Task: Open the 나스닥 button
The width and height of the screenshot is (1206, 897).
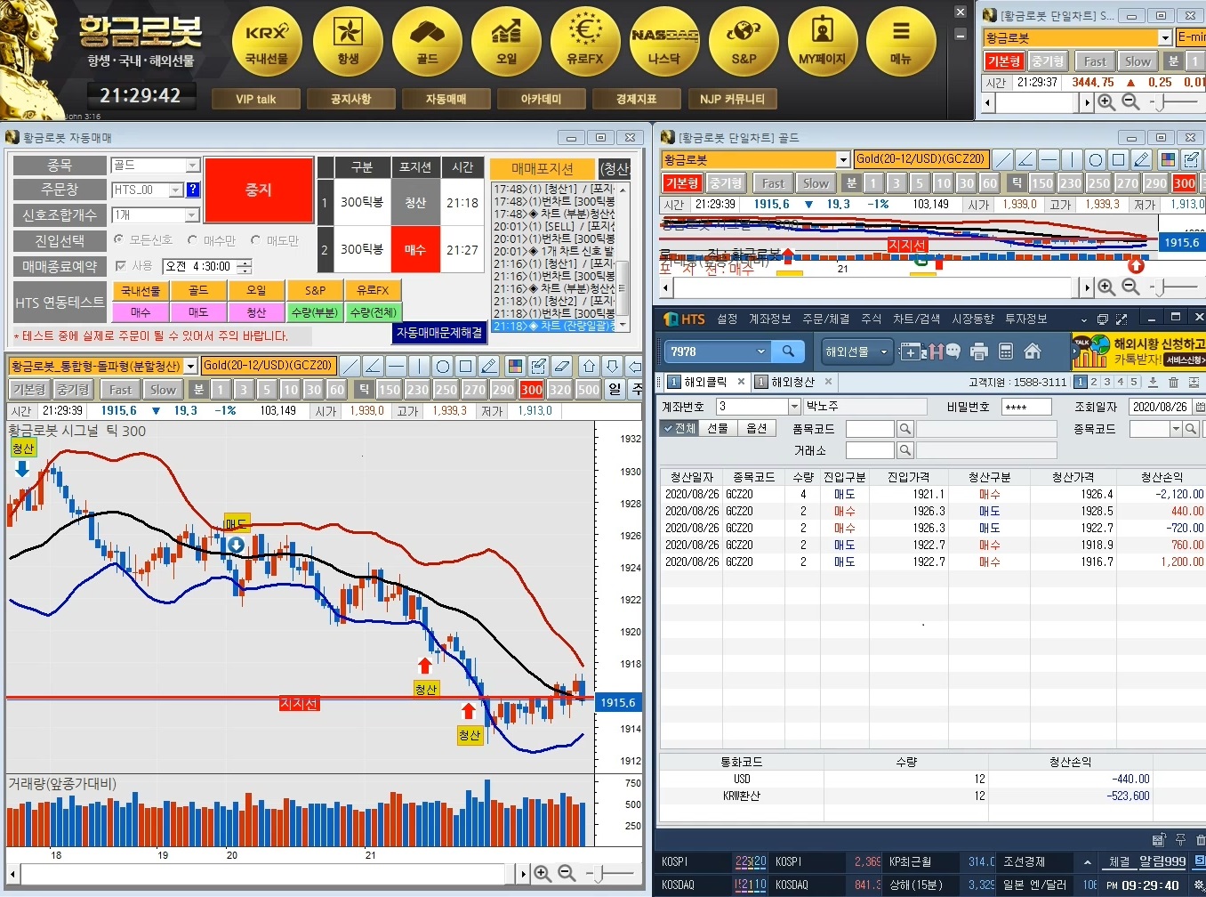Action: (x=664, y=42)
